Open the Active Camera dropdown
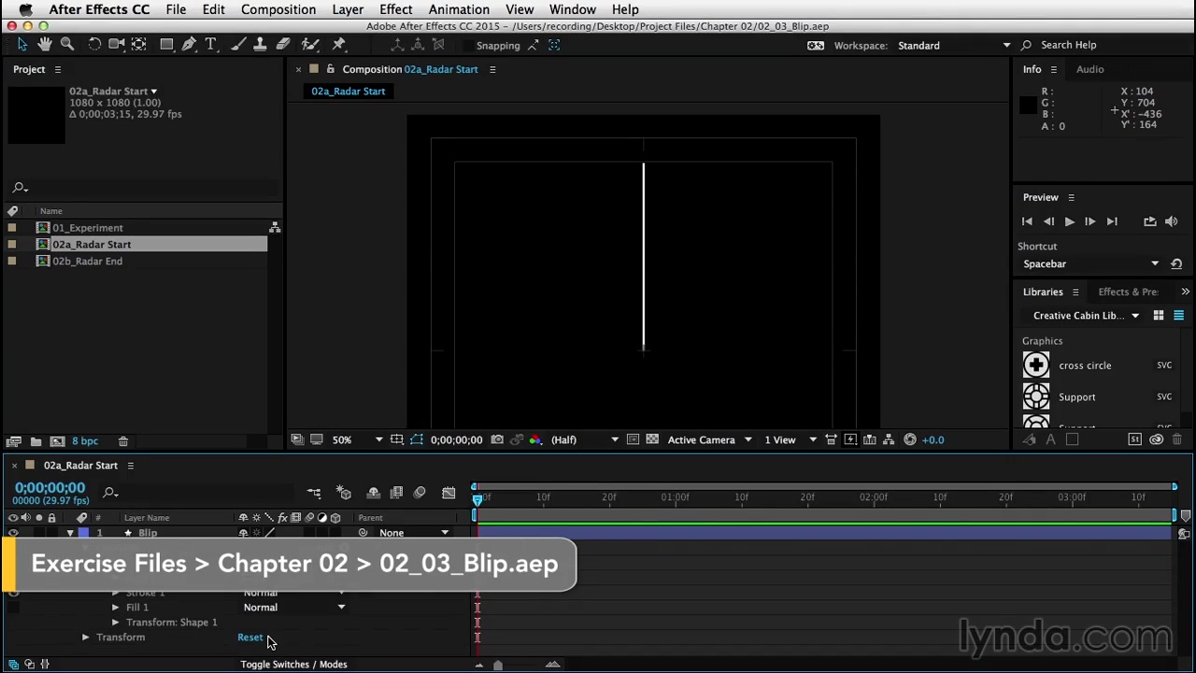1196x673 pixels. tap(709, 439)
